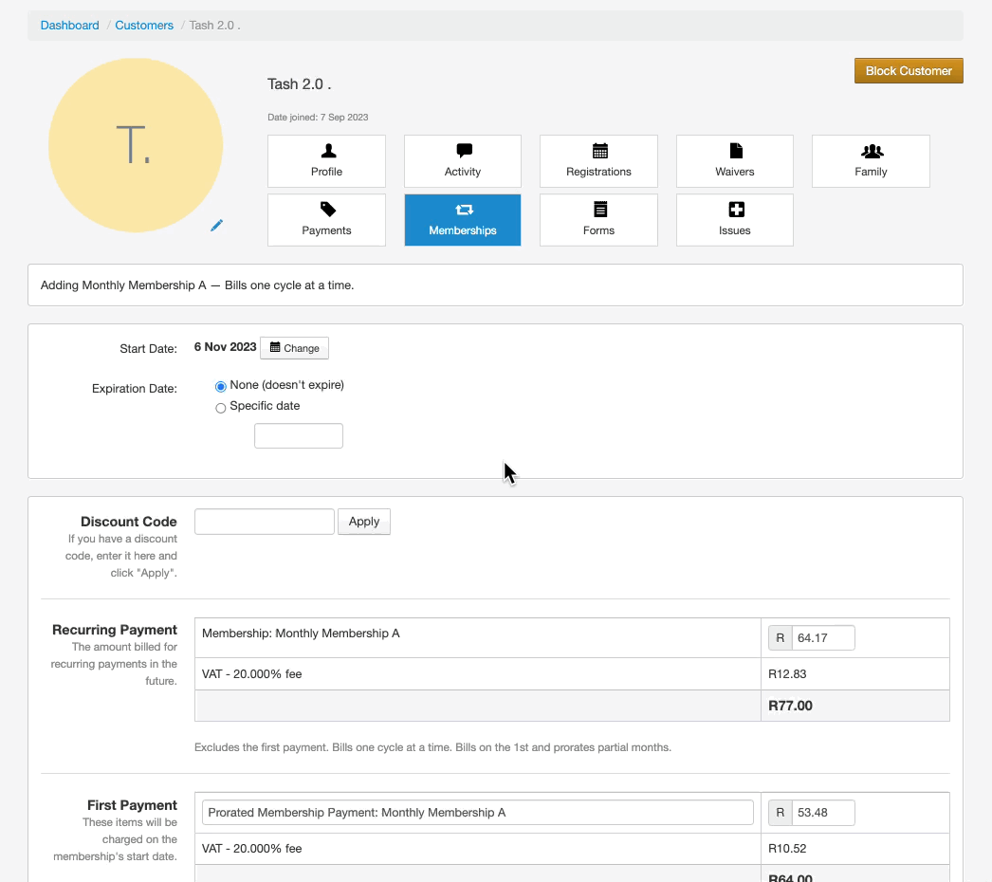This screenshot has height=882, width=992.
Task: Open the Issues plus-sign tab
Action: (x=734, y=220)
